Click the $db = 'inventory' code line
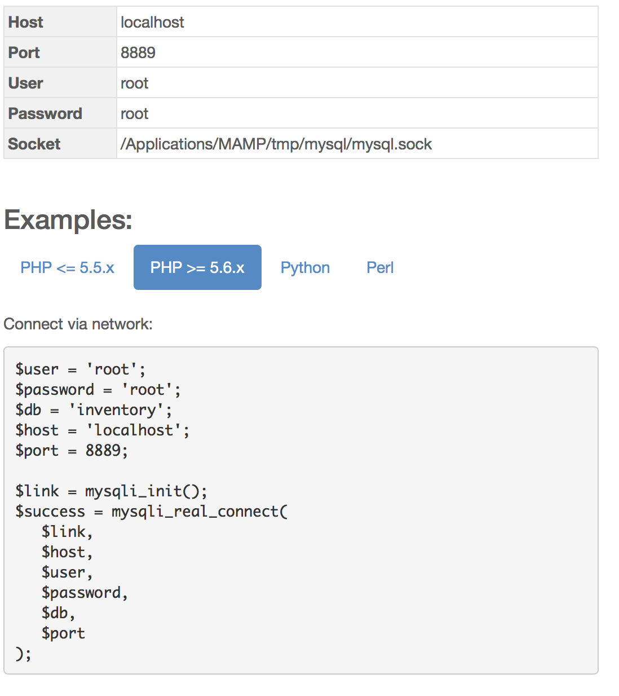The image size is (619, 696). pyautogui.click(x=94, y=410)
